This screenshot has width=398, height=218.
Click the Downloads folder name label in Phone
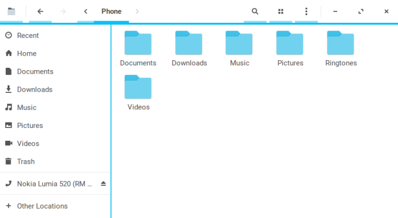[190, 63]
